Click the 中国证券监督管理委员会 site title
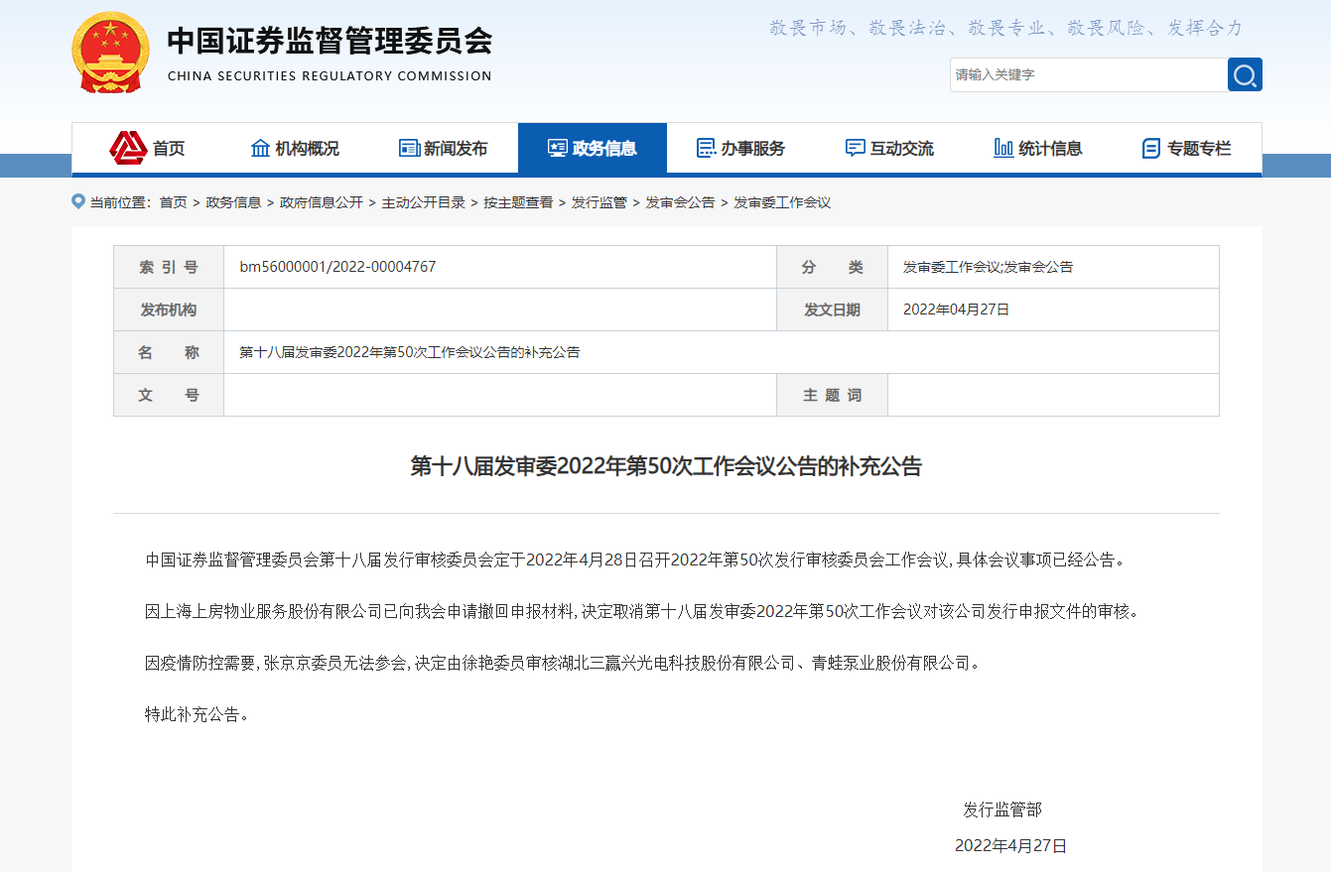The image size is (1331, 872). 330,41
